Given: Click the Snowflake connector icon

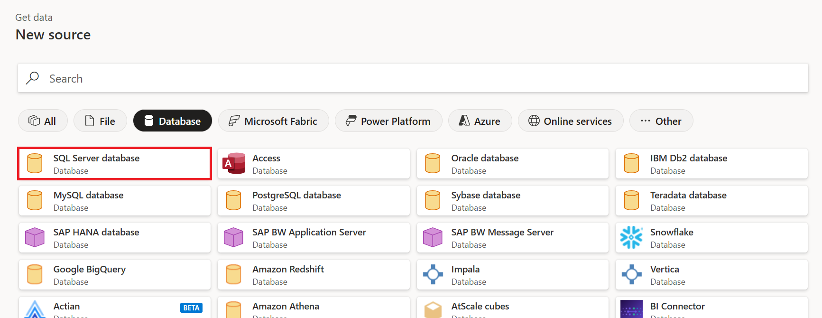Looking at the screenshot, I should click(631, 237).
